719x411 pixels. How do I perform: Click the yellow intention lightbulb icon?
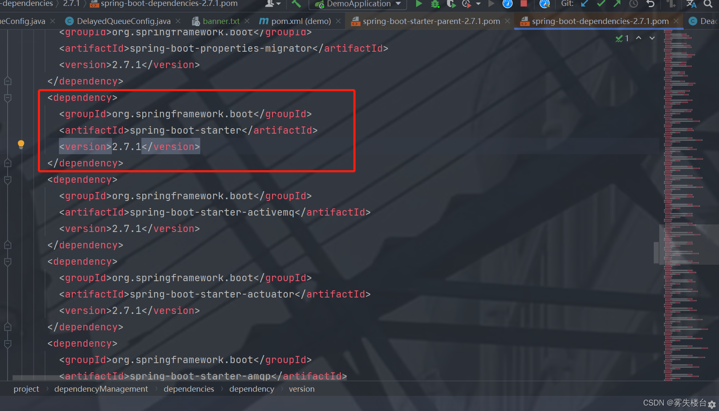point(21,145)
